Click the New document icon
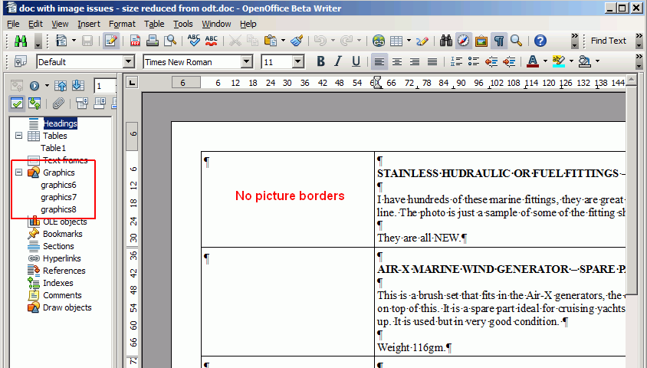The height and width of the screenshot is (368, 647). (61, 41)
